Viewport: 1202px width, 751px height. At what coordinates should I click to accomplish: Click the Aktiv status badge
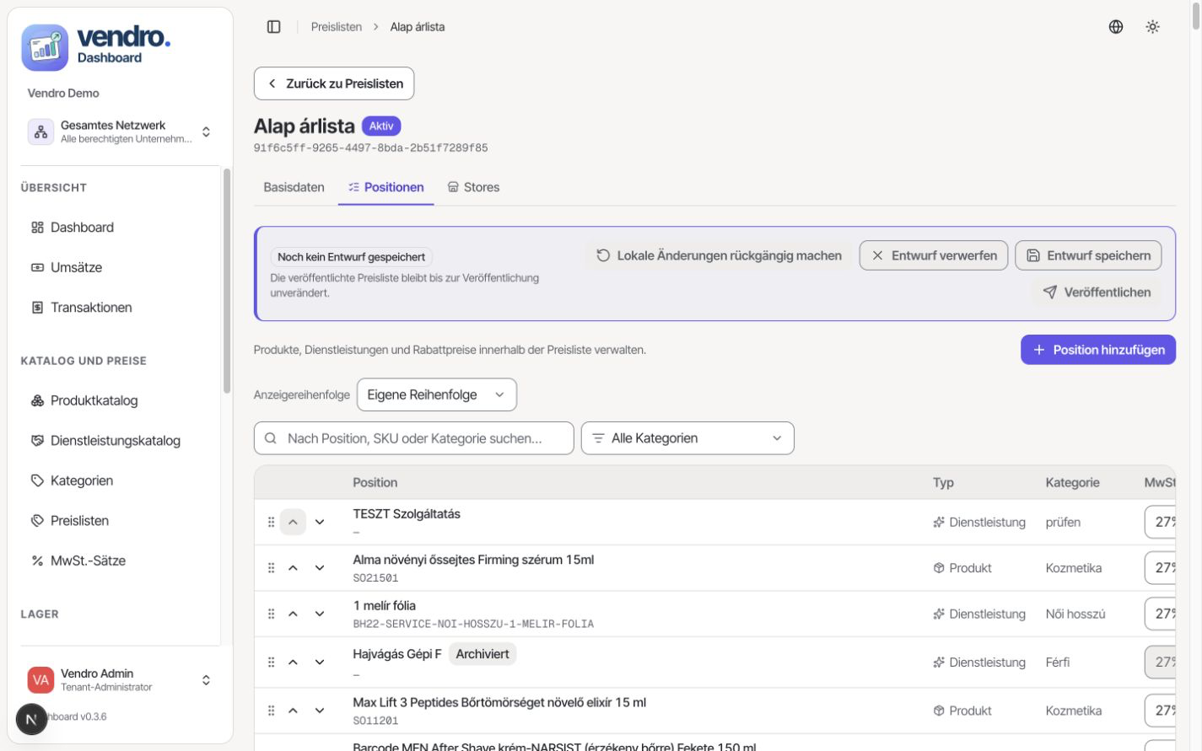381,126
